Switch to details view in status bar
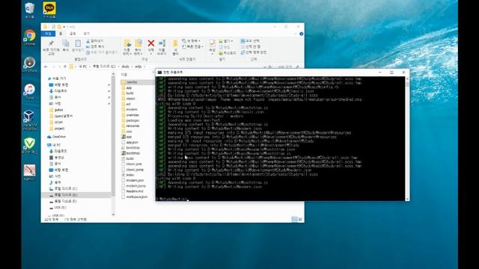This screenshot has width=479, height=269. [294, 219]
